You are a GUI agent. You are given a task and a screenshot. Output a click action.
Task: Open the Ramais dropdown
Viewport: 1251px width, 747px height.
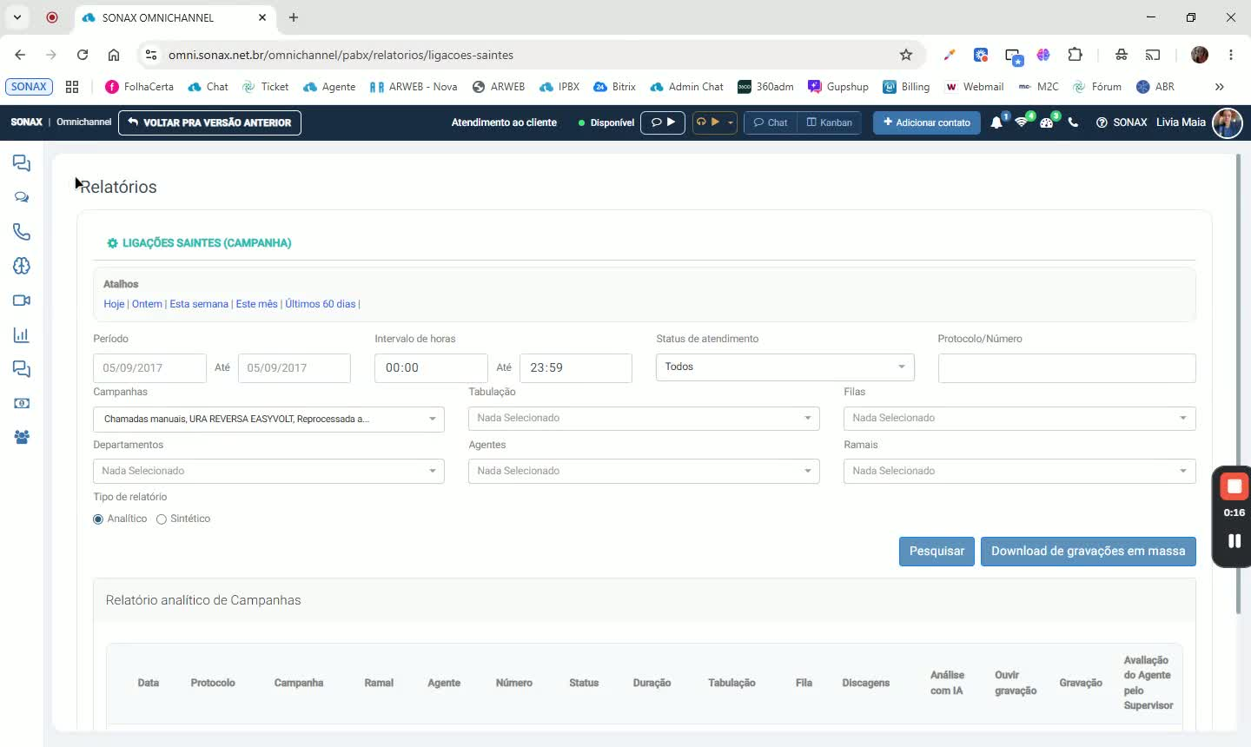1019,471
